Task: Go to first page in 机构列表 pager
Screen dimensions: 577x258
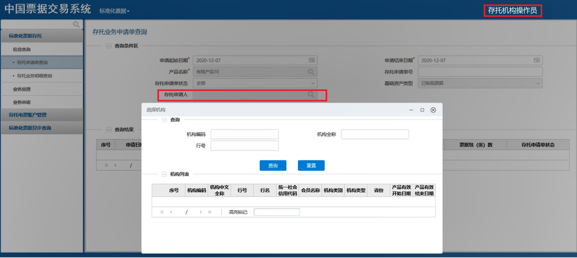Action: click(162, 212)
